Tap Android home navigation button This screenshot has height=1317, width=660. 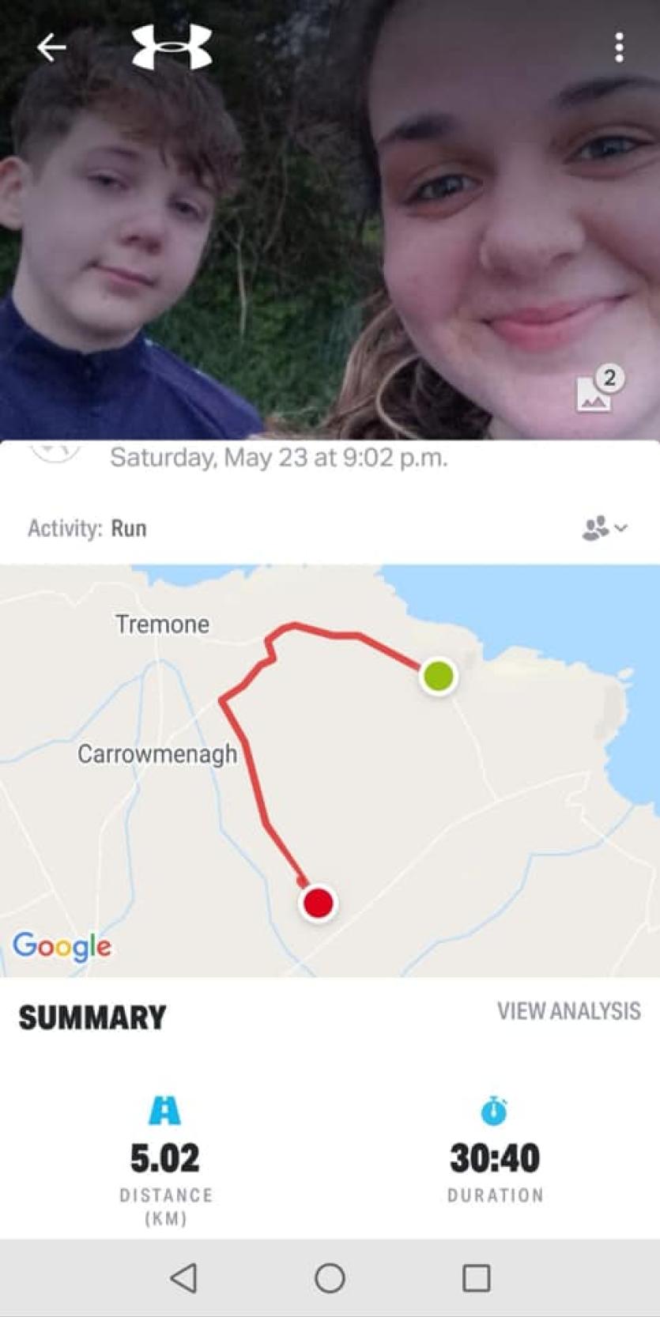click(x=330, y=1277)
